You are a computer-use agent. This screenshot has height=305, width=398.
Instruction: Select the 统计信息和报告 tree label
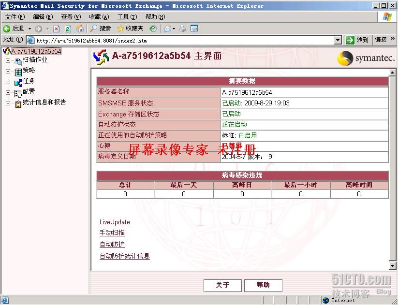point(44,102)
